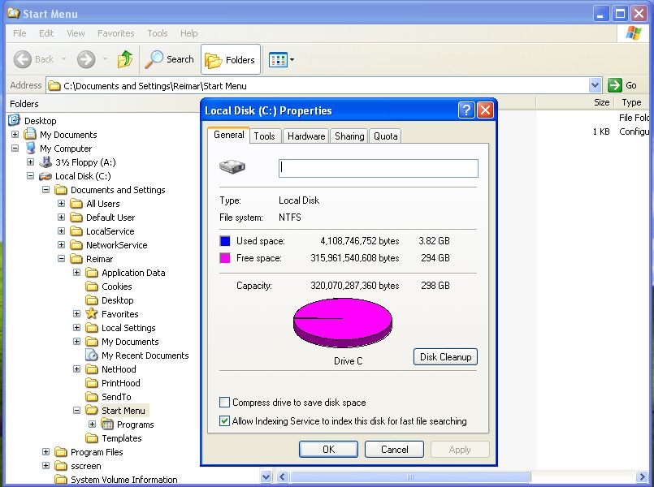Click the horizontal scrollbar thumb
This screenshot has height=487, width=654.
tap(410, 476)
